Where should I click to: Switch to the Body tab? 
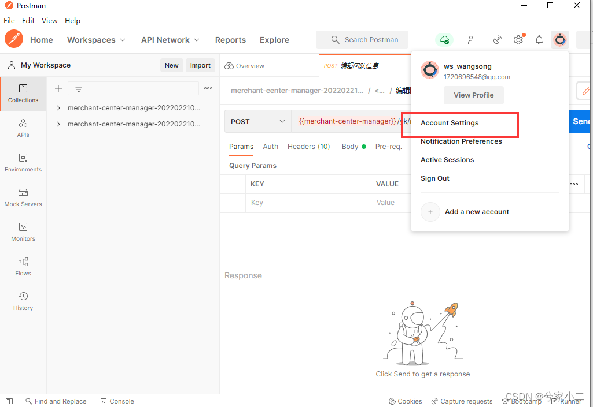pos(353,147)
